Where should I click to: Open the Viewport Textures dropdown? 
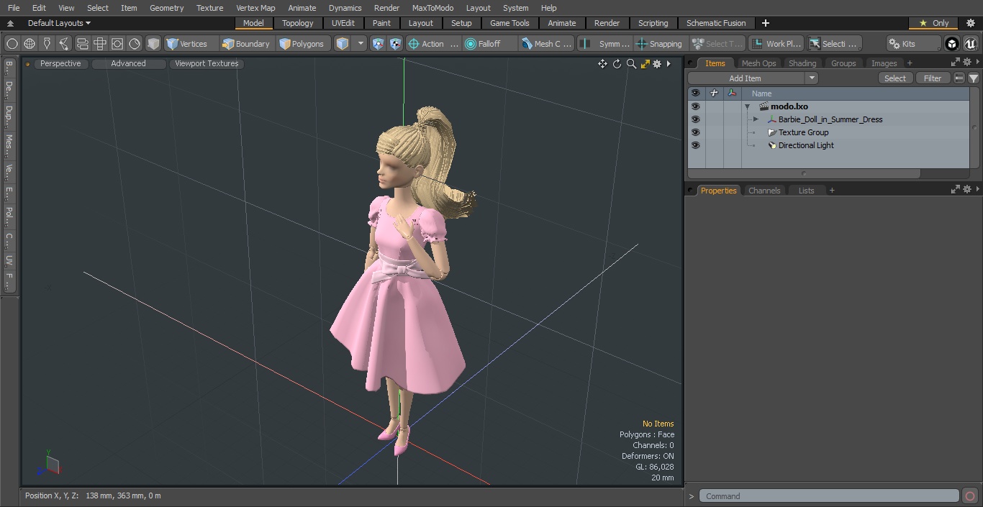207,63
